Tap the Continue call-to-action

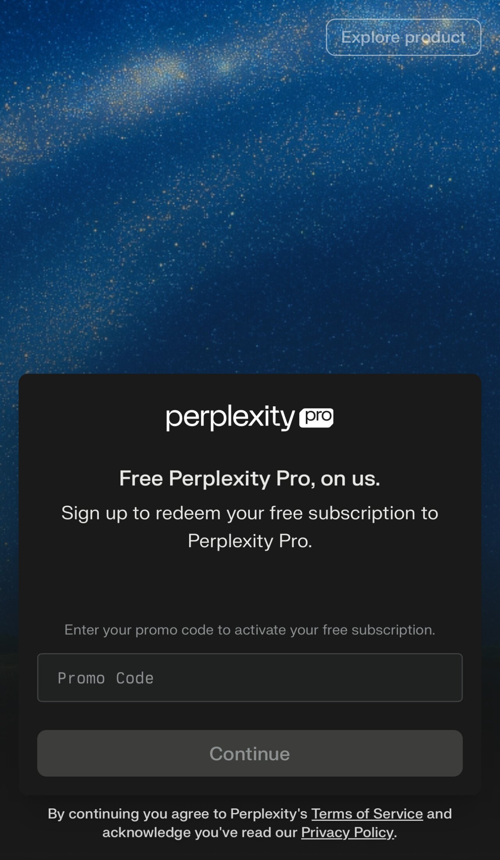[x=250, y=753]
